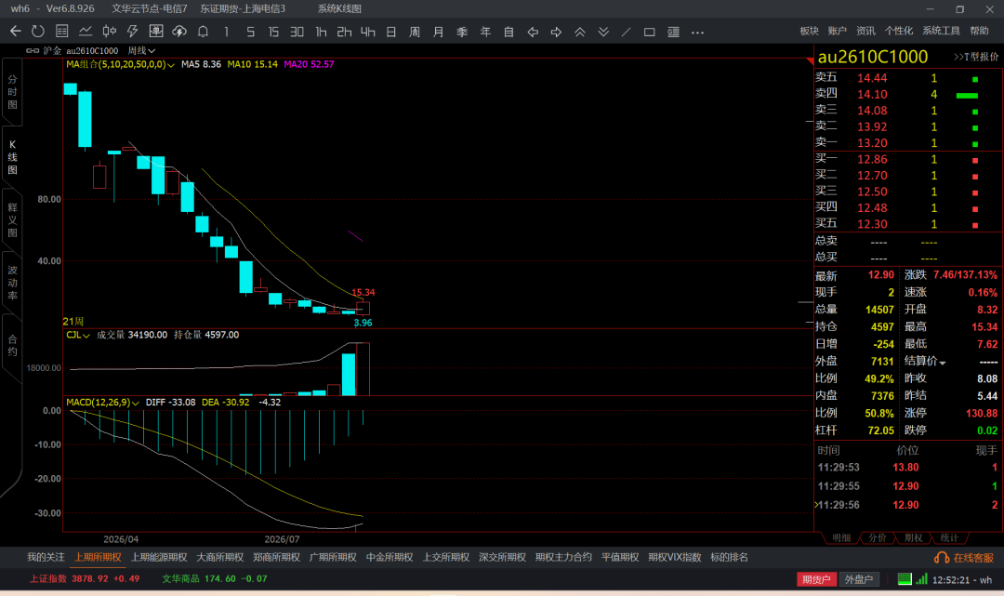1004x596 pixels.
Task: Click the refresh icon in toolbar
Action: click(x=38, y=32)
